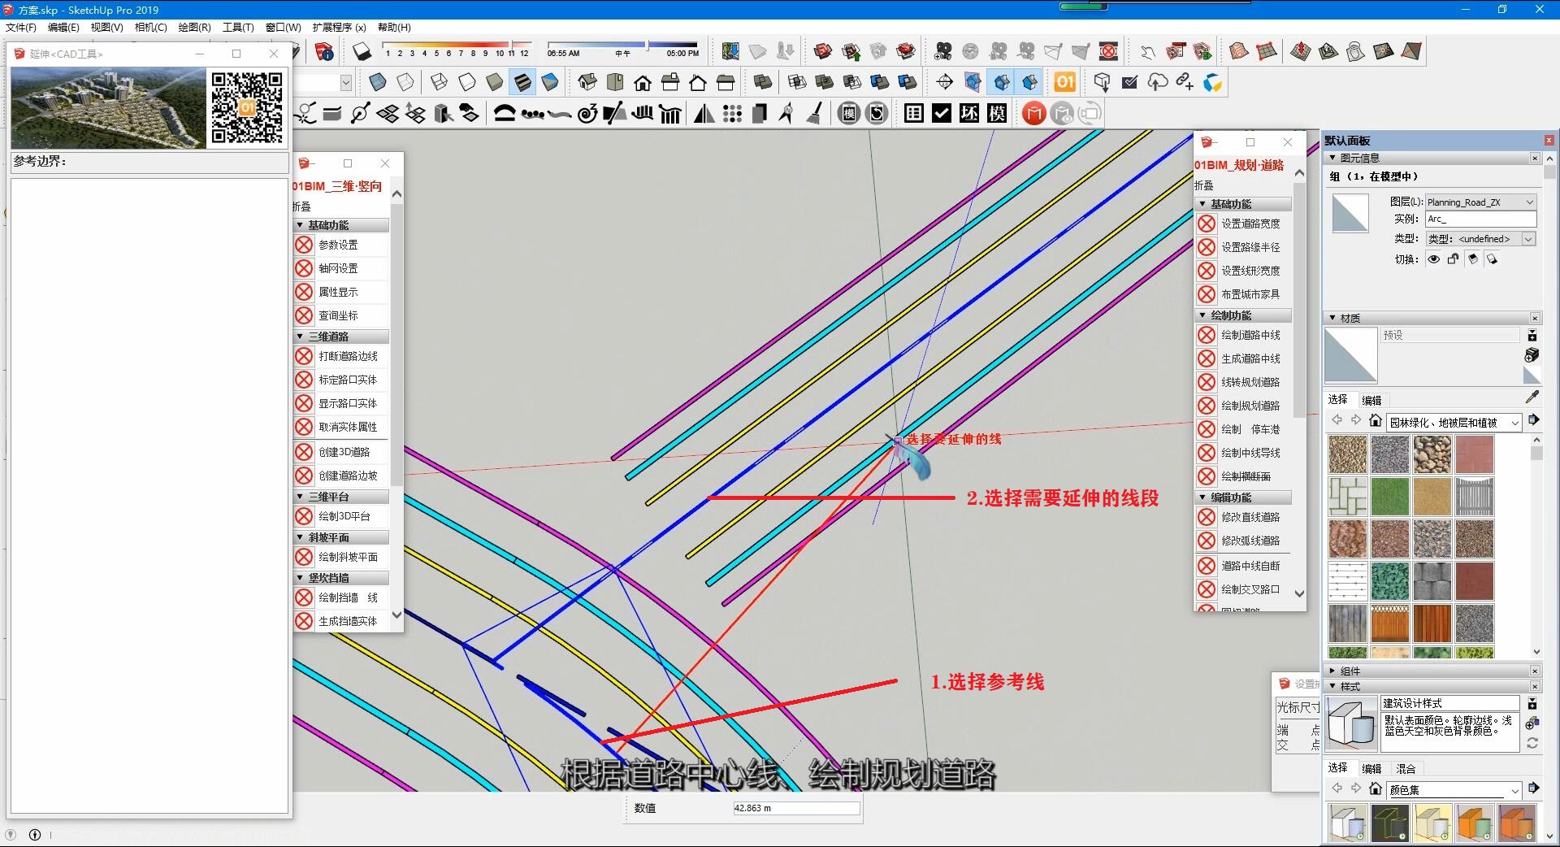
Task: Switch to materials 编辑 tab
Action: click(1371, 400)
